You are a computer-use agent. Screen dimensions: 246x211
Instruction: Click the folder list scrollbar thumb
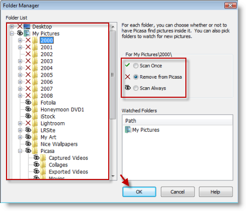coord(113,75)
